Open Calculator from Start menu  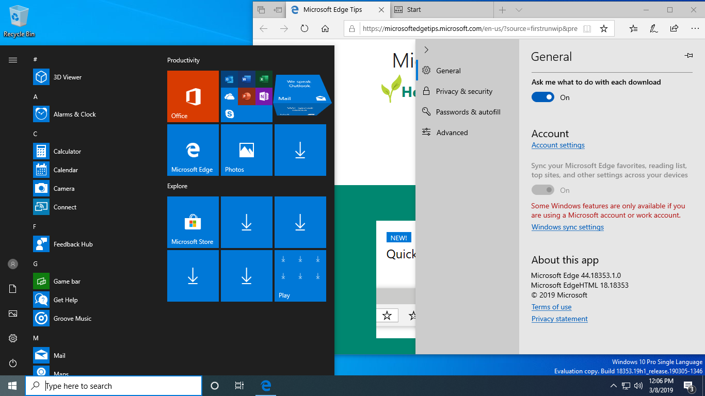93,152
